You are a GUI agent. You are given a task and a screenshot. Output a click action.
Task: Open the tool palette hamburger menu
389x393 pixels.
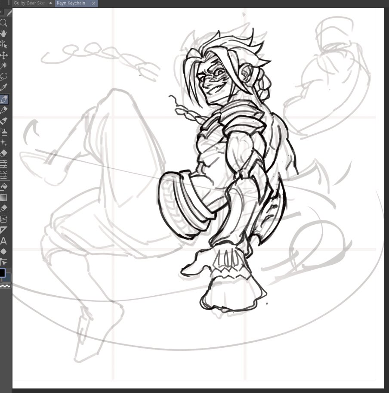tap(1, 12)
